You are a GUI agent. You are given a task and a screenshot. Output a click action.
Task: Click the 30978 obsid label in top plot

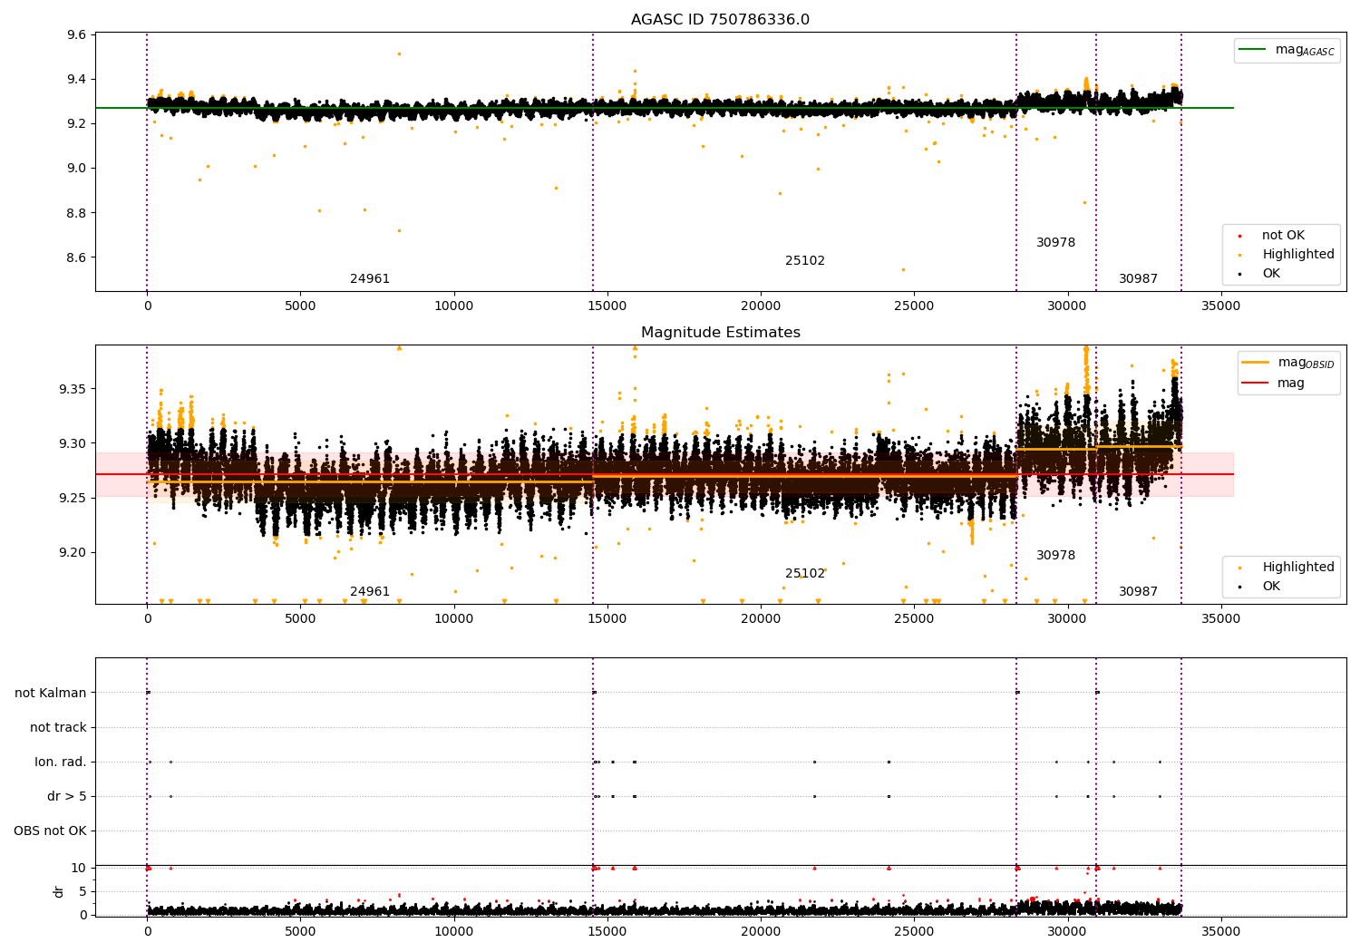[x=1055, y=243]
